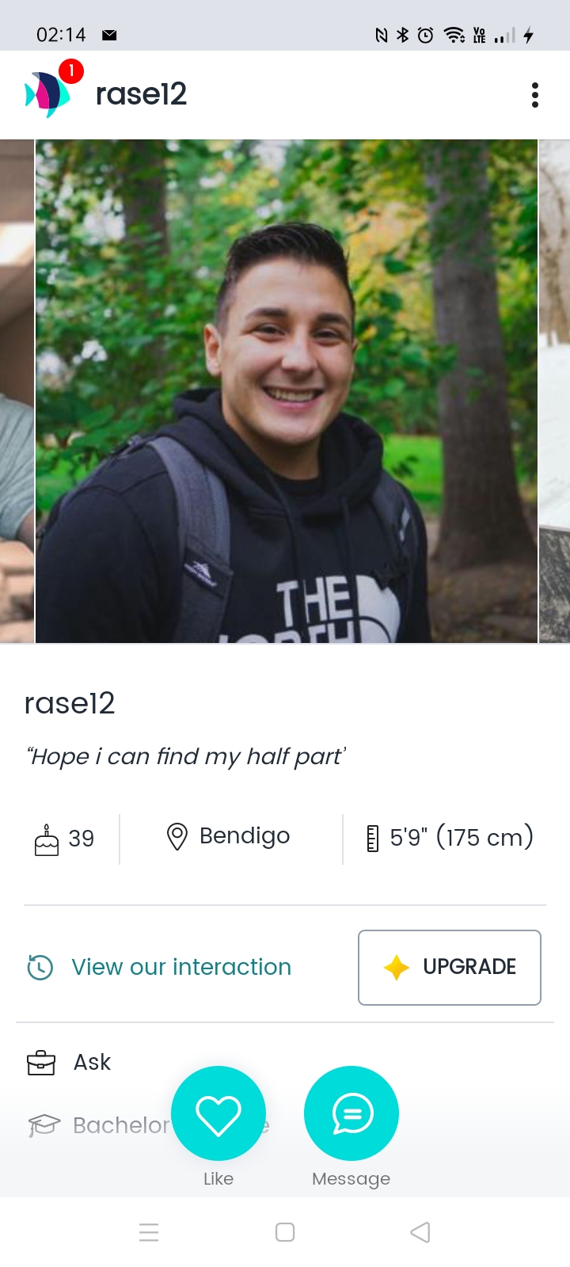Image resolution: width=570 pixels, height=1267 pixels.
Task: Click the UPGRADE button
Action: [x=450, y=968]
